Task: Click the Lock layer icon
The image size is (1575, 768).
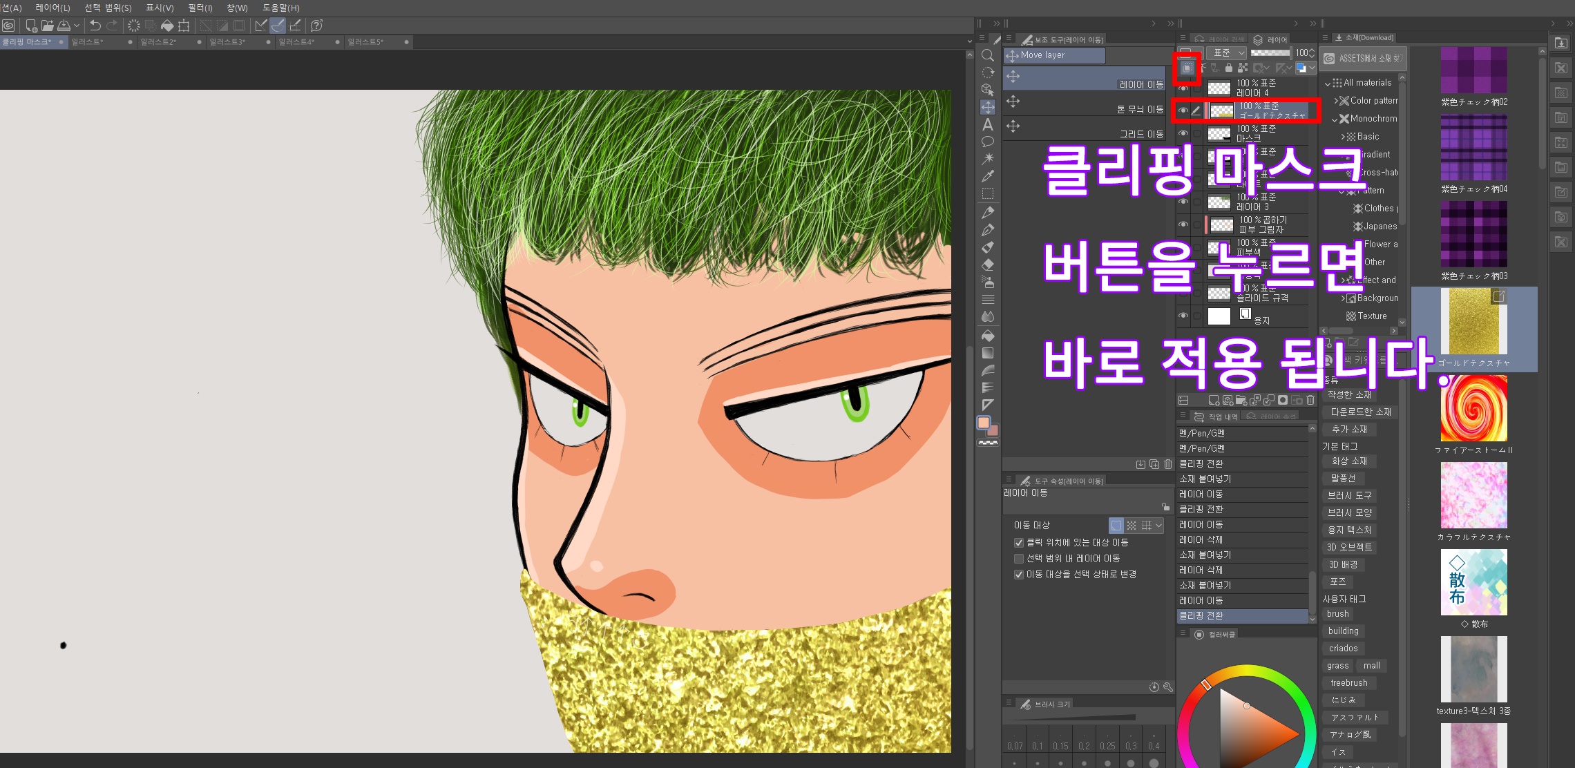Action: 1228,68
